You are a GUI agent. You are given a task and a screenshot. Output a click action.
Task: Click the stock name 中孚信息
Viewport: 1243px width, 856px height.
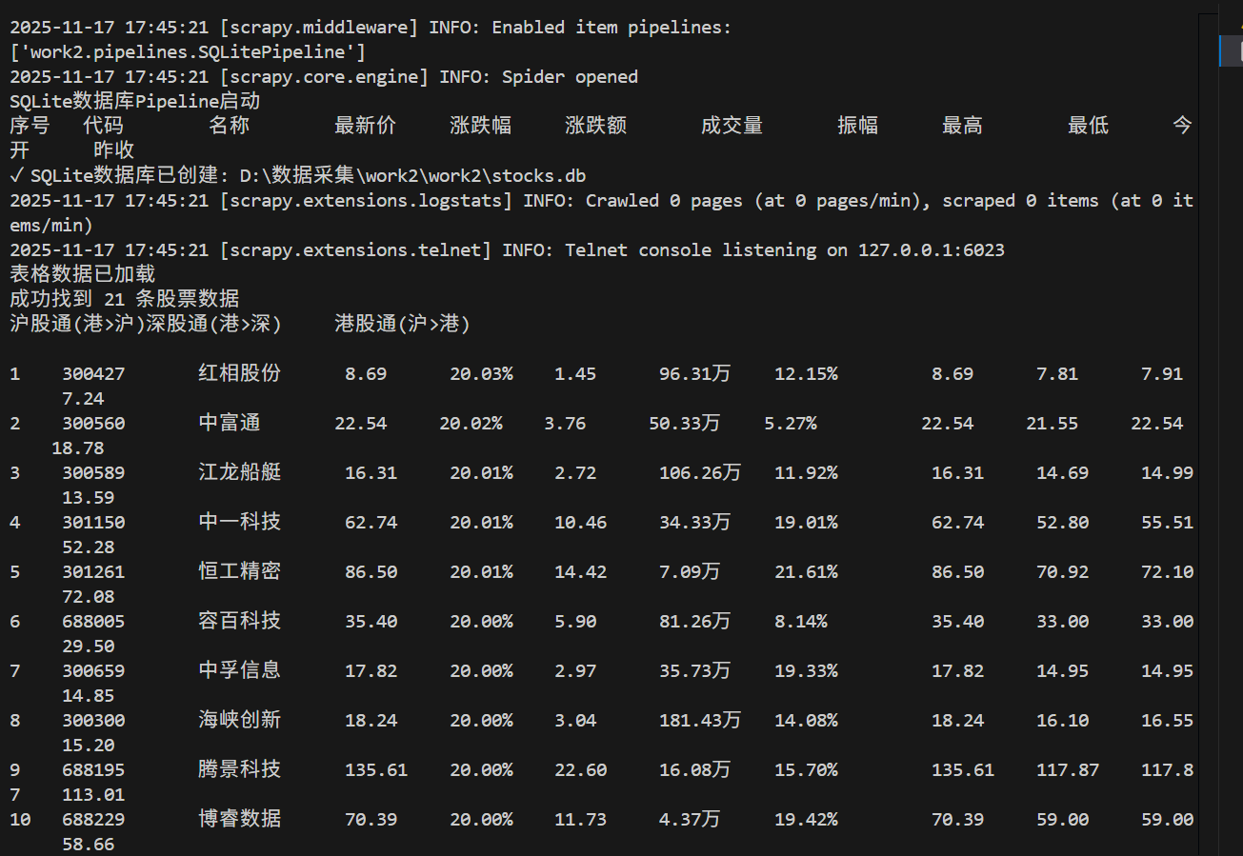pos(239,670)
